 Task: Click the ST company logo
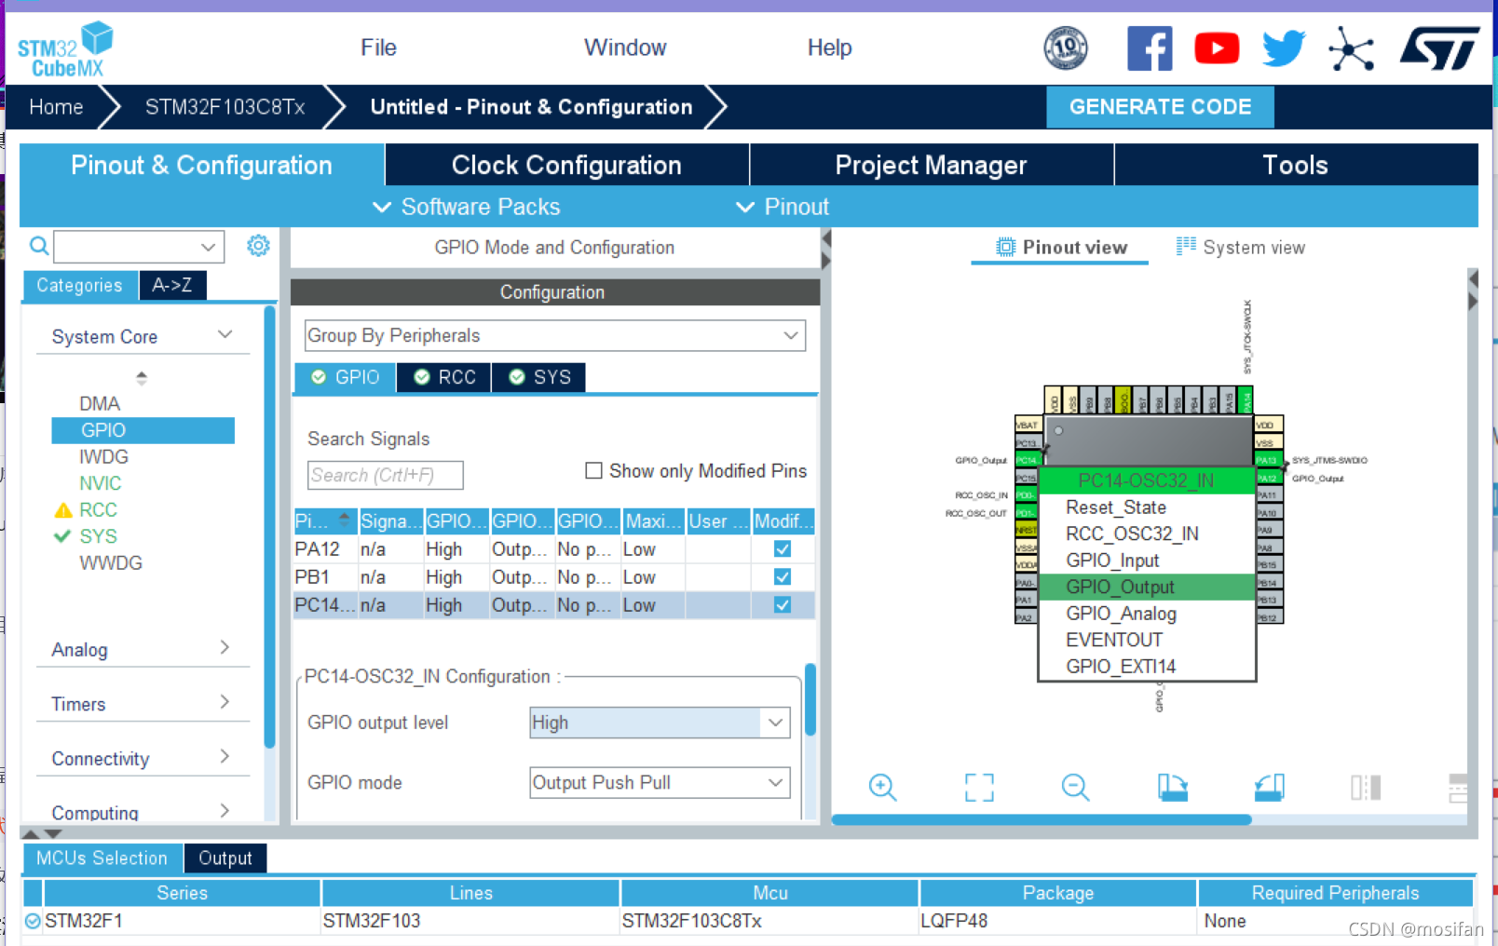click(x=1439, y=48)
